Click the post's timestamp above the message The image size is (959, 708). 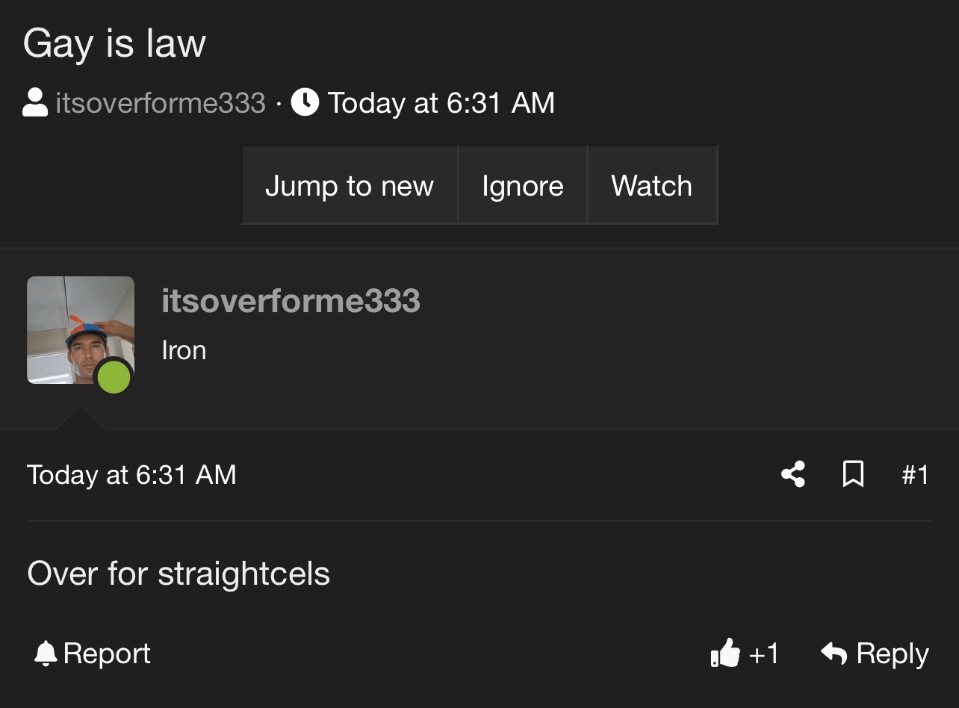(x=131, y=475)
